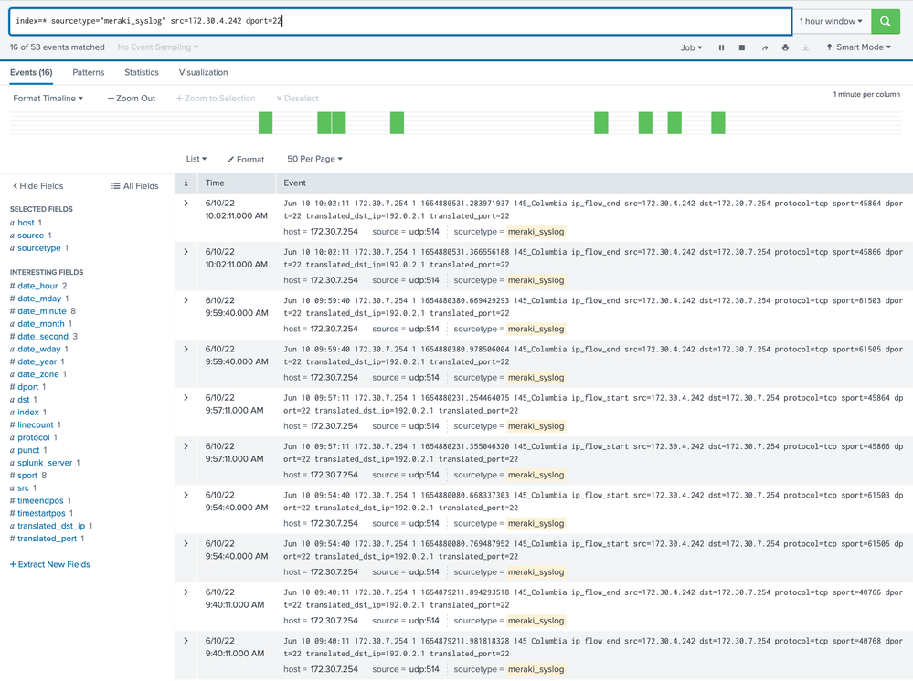Click Extract New Fields link
Viewport: 913px width, 681px height.
tap(50, 564)
